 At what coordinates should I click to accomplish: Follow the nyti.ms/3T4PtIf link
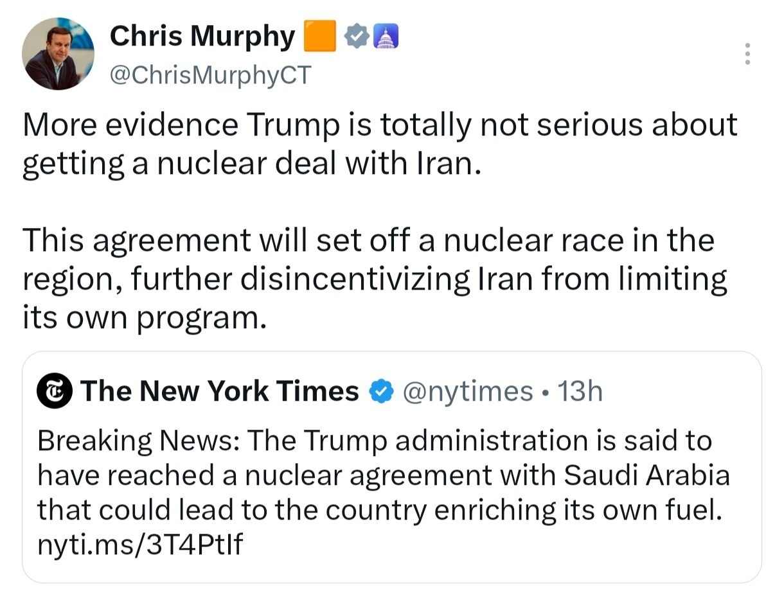(x=140, y=545)
